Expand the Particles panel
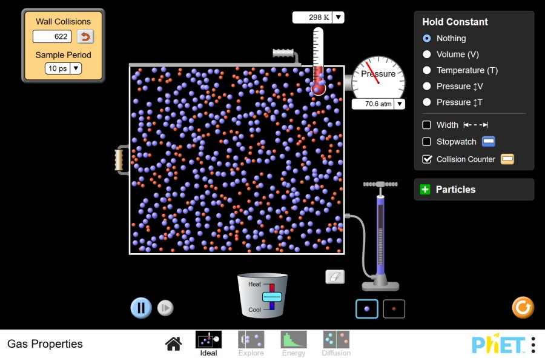This screenshot has height=358, width=545. click(424, 190)
